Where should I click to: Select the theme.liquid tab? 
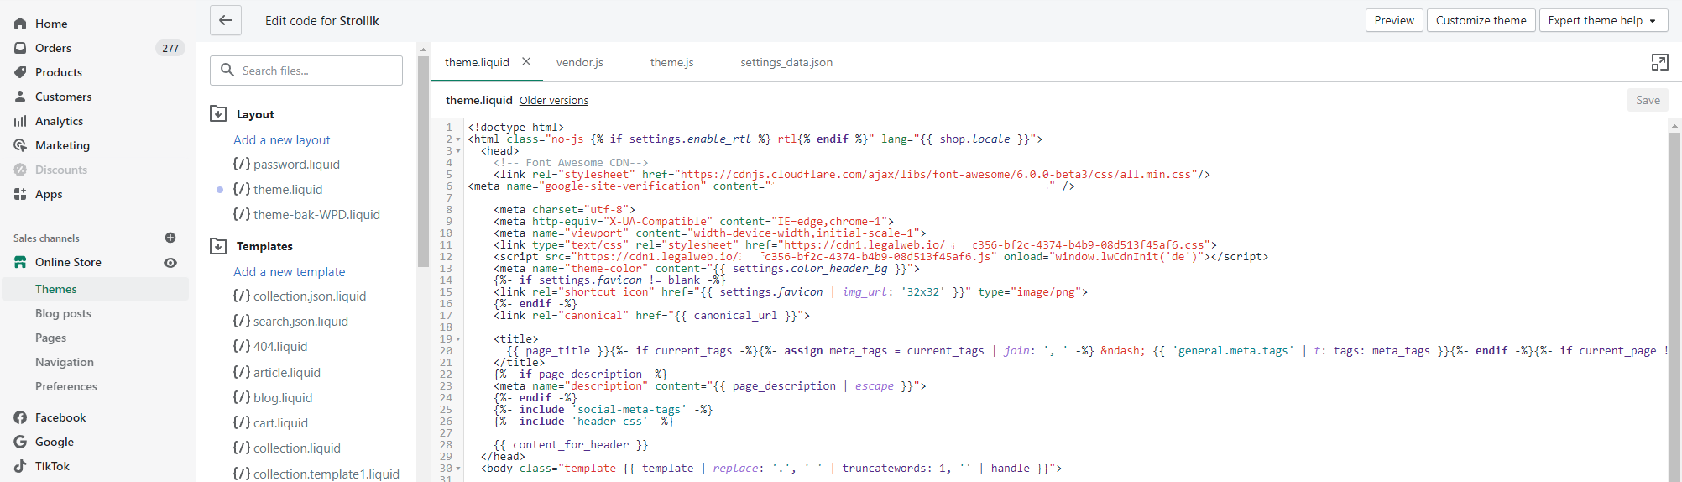pos(477,62)
